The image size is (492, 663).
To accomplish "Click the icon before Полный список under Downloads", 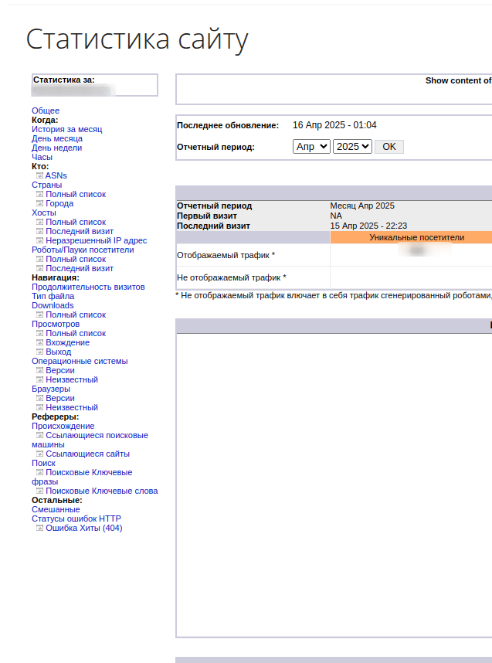I will pyautogui.click(x=39, y=314).
